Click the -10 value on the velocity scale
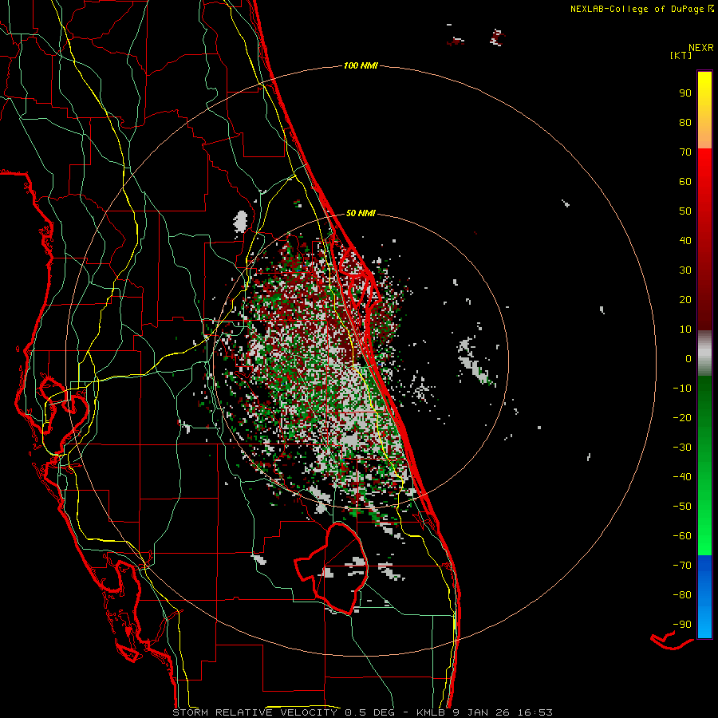The image size is (718, 718). 682,389
